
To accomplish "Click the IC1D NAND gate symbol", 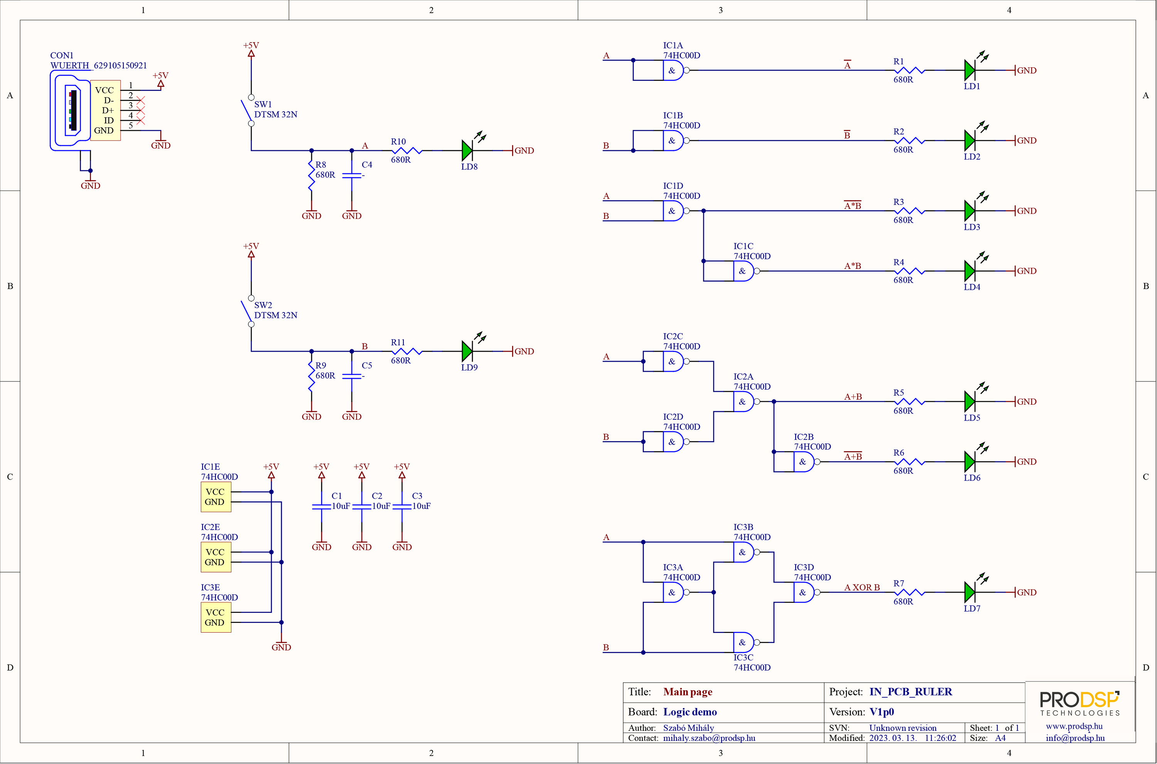I will coord(676,210).
